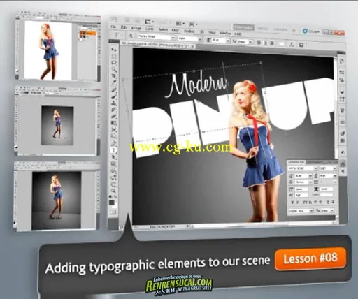This screenshot has width=358, height=299.
Task: Open the Image menu
Action: point(136,28)
